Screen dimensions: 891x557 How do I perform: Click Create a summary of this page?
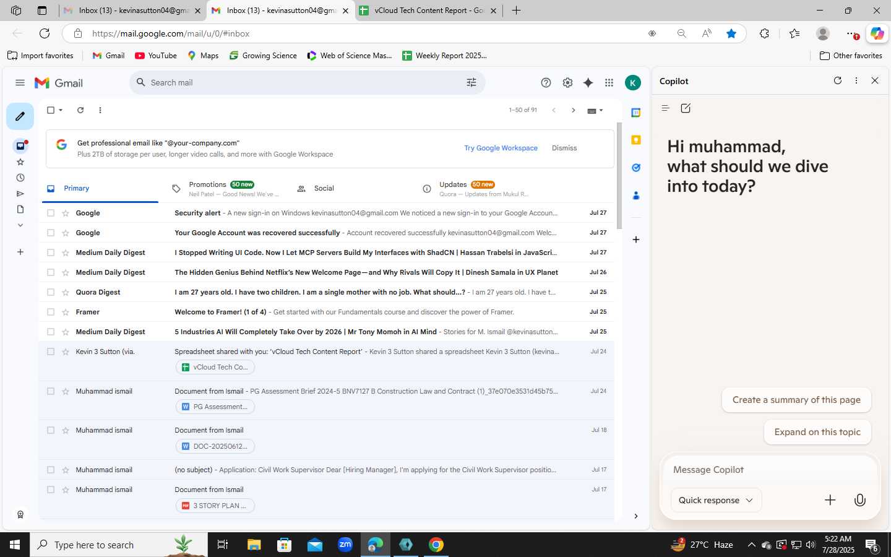pos(796,400)
